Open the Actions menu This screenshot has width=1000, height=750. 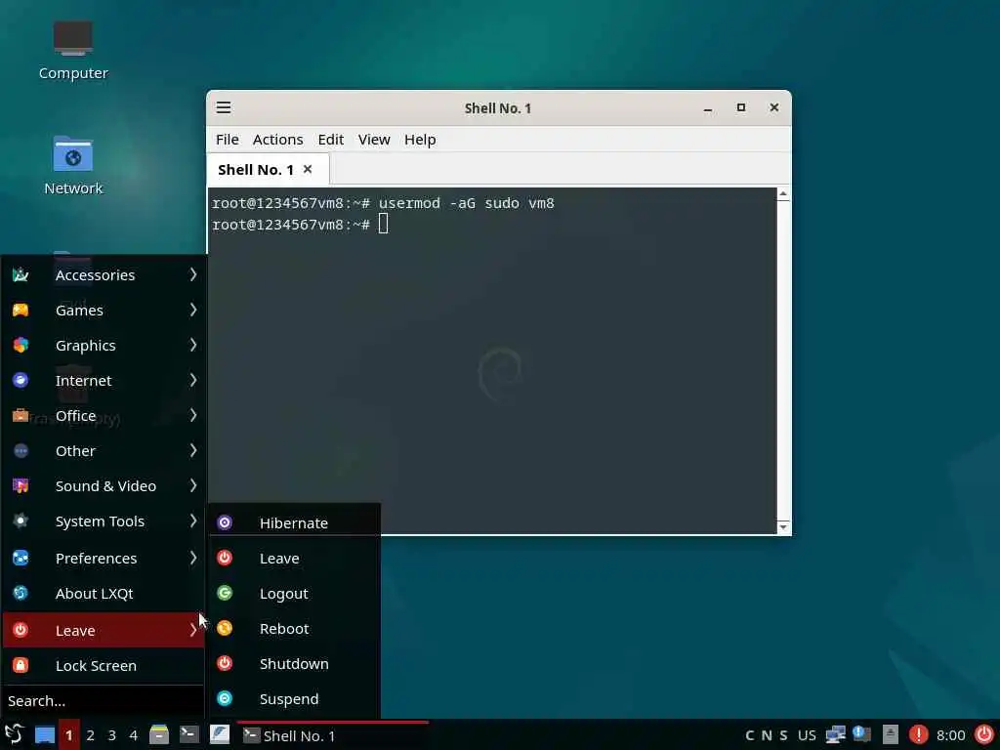tap(277, 139)
